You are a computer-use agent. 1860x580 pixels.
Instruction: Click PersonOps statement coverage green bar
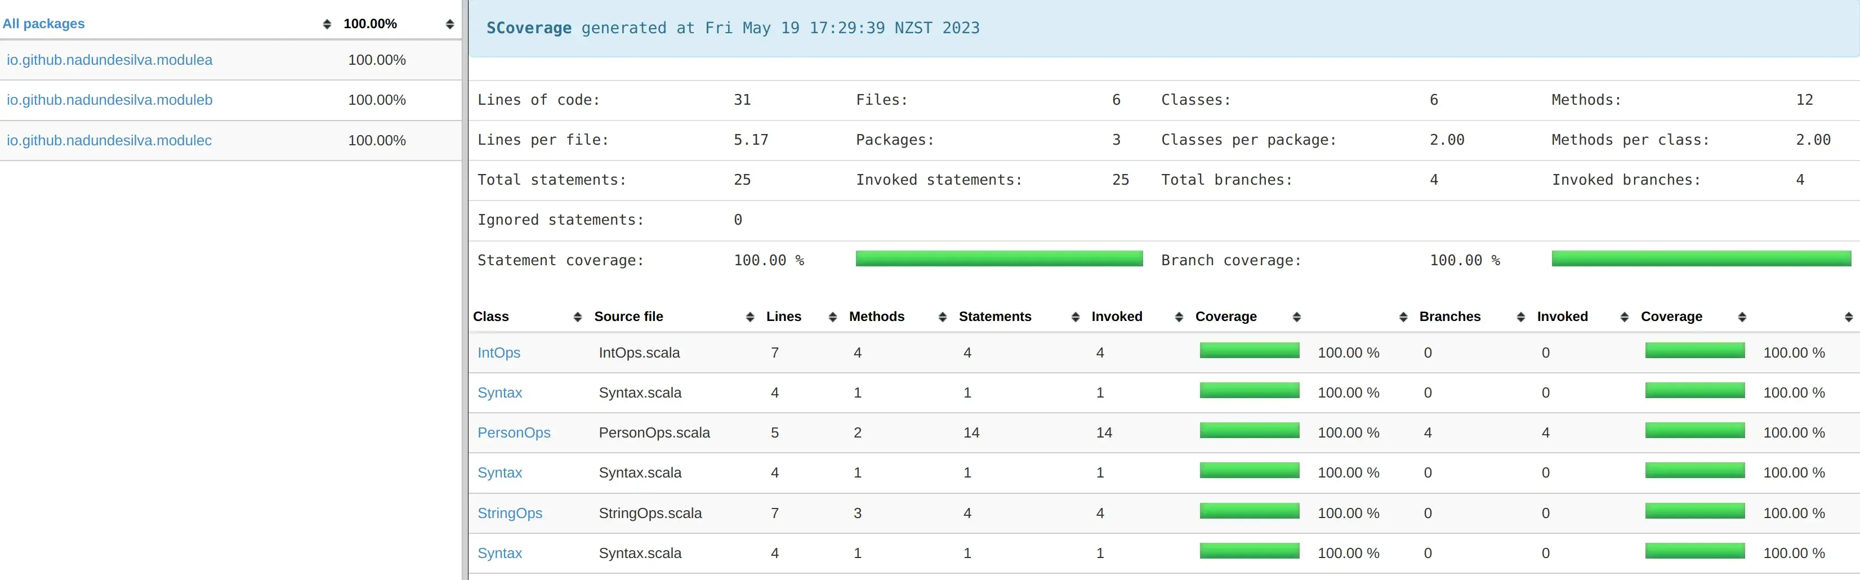tap(1249, 431)
